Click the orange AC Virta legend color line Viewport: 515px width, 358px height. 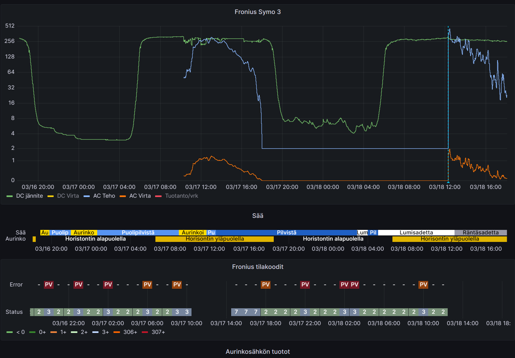point(123,196)
